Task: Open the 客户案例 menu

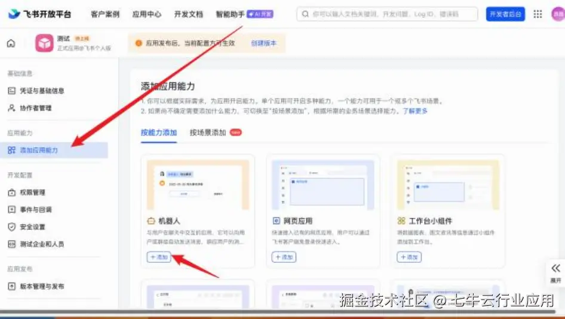Action: [x=105, y=14]
